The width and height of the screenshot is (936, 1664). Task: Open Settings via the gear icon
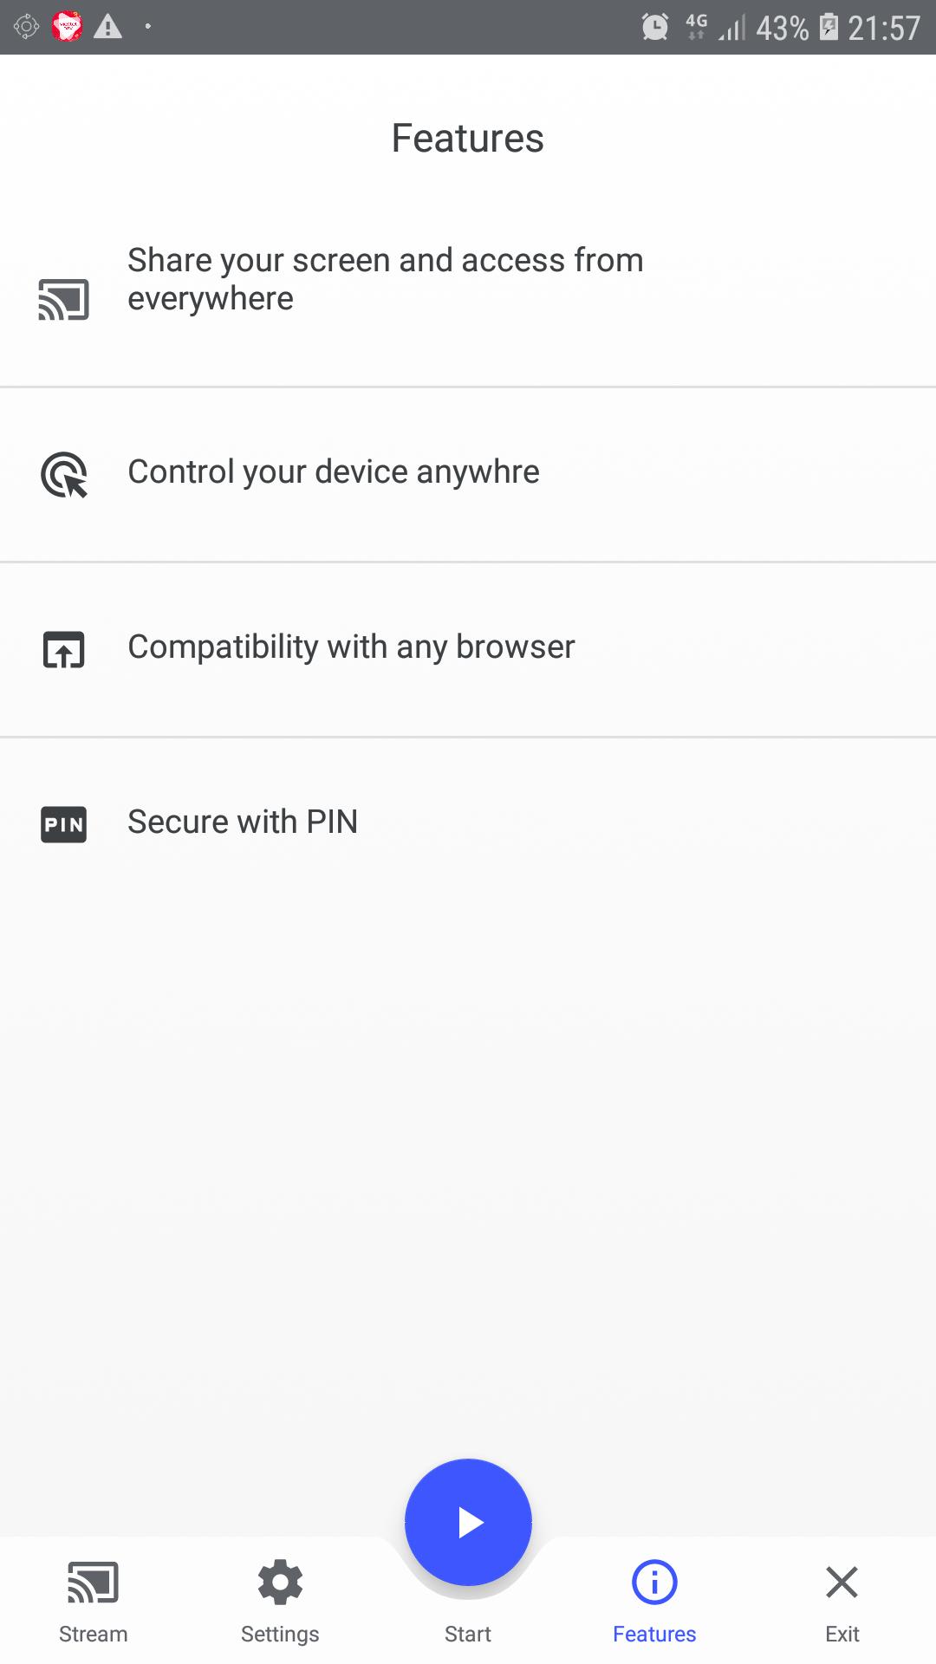coord(280,1583)
